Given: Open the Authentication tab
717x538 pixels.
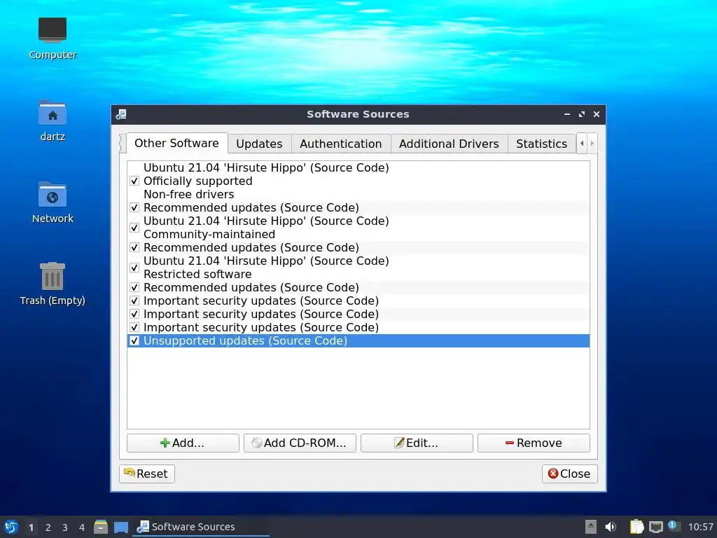Looking at the screenshot, I should [341, 144].
